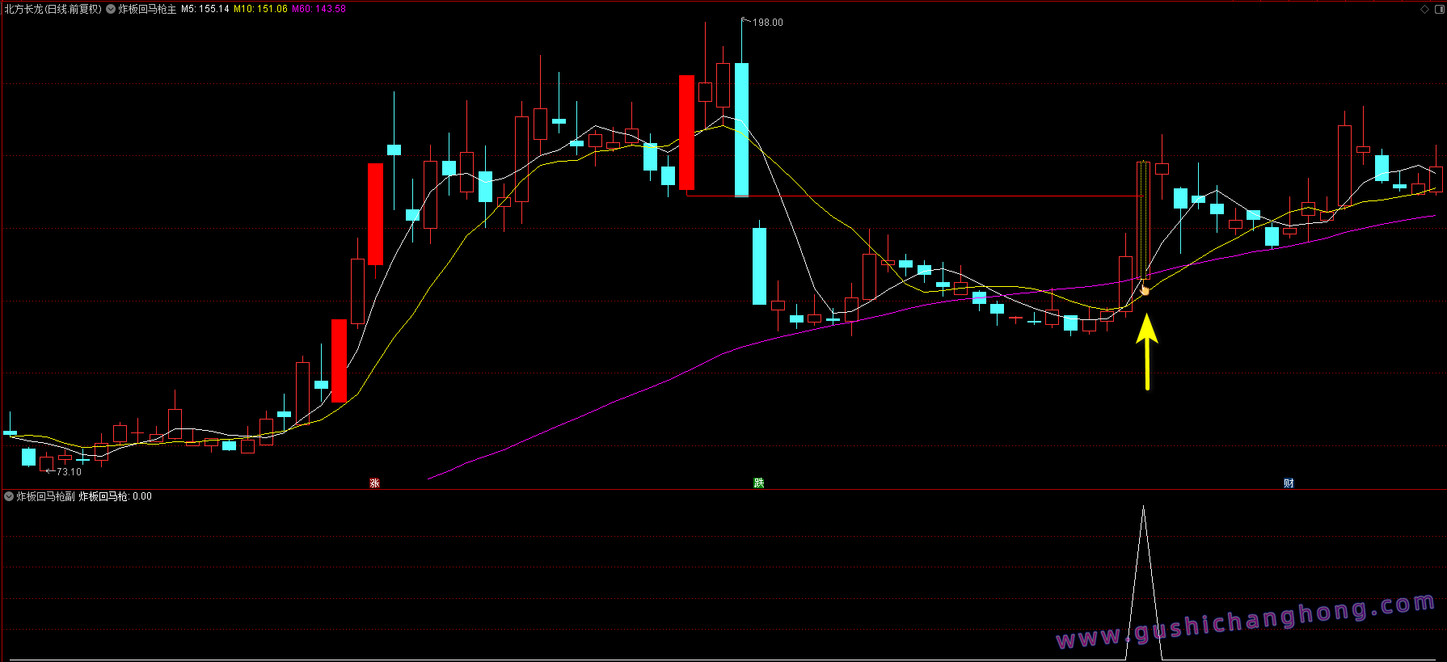Click the 北方长龙 (日线 前复权) chart title
Screen dimensions: 1447x662
point(53,9)
